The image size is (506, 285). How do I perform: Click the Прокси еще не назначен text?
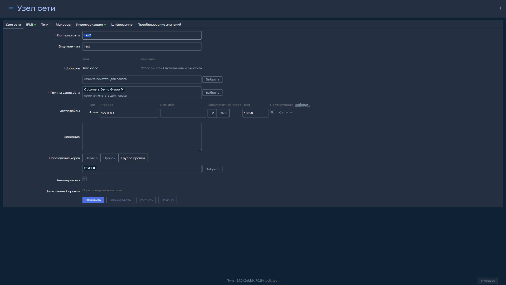103,190
